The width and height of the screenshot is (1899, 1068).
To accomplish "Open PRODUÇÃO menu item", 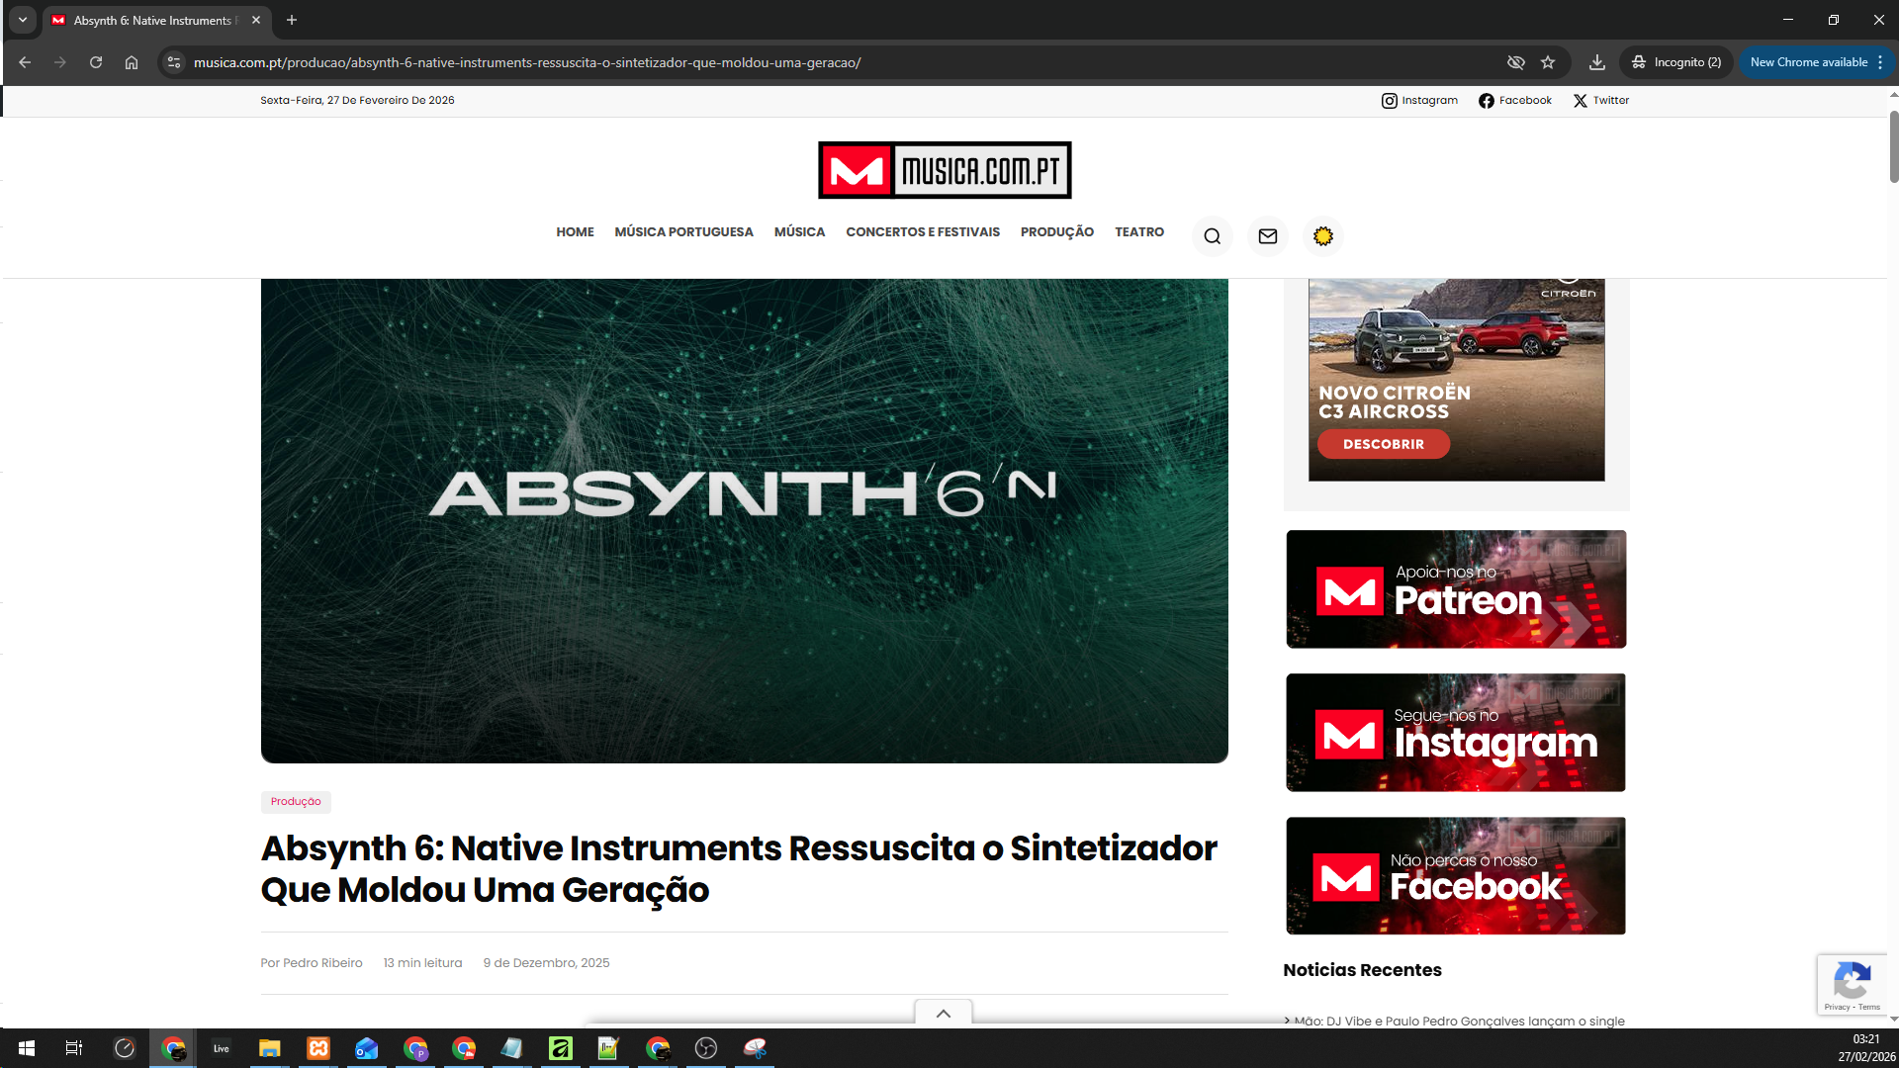I will pyautogui.click(x=1057, y=232).
